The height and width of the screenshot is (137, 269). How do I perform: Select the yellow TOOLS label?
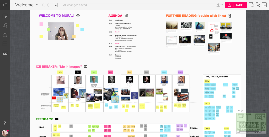point(207,104)
